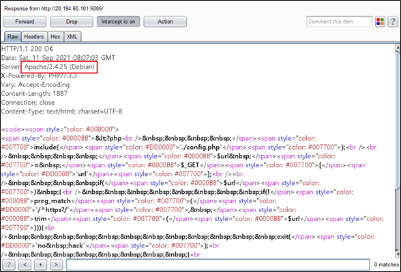The width and height of the screenshot is (401, 272).
Task: Click the Connection: close line
Action: [28, 103]
